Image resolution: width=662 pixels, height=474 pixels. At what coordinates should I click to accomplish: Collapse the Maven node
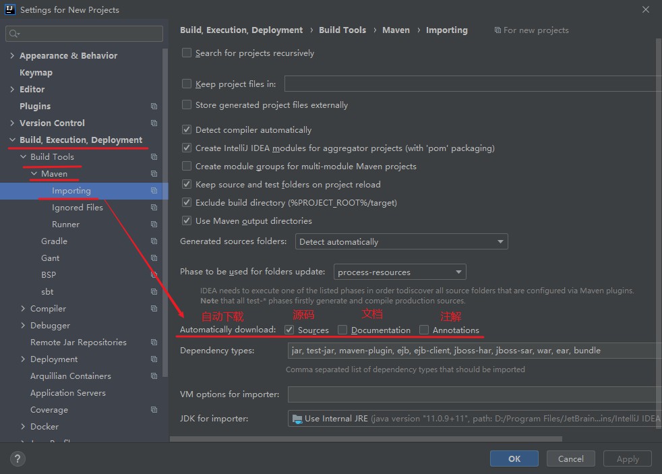tap(34, 173)
